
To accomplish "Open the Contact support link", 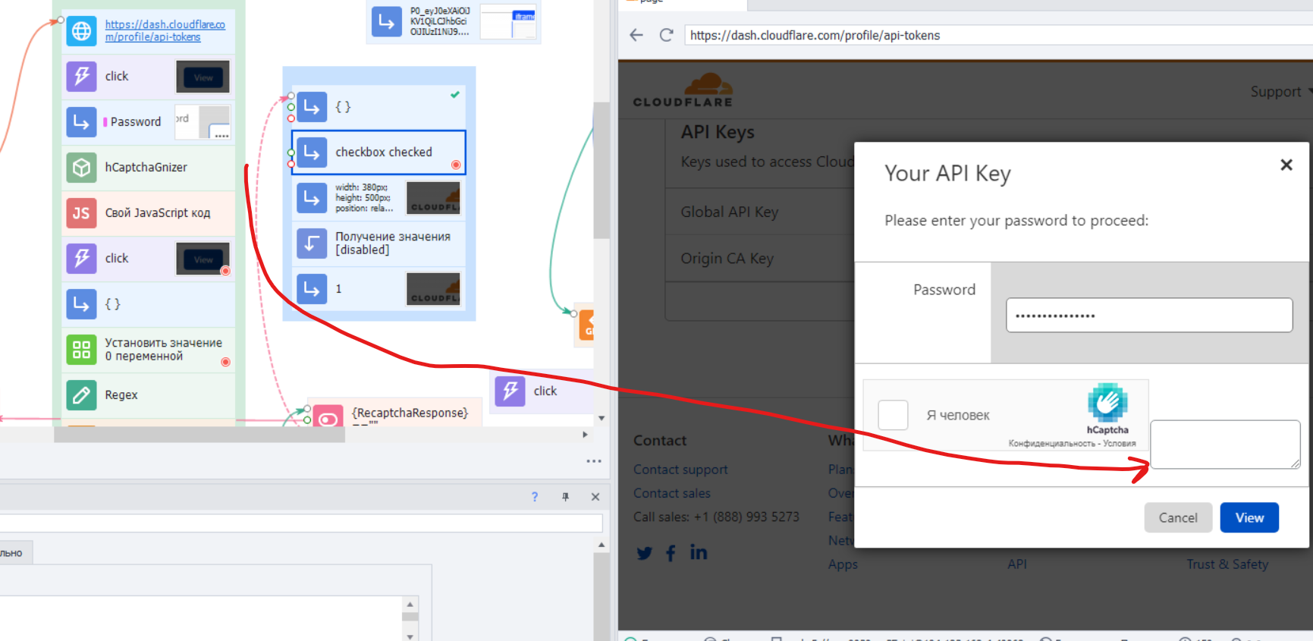I will (x=680, y=470).
